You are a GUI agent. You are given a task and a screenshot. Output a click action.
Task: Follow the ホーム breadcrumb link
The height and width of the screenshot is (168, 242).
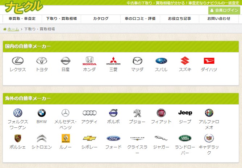pyautogui.click(x=13, y=29)
